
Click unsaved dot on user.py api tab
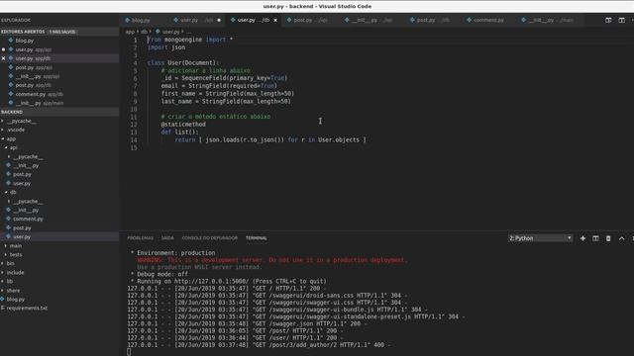(219, 20)
